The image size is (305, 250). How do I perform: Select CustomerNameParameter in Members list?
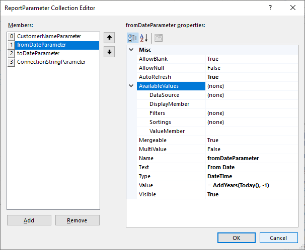(x=48, y=36)
